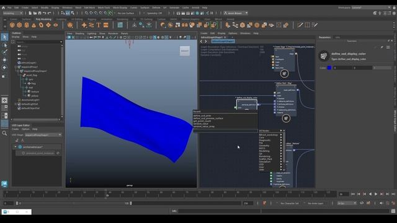This screenshot has width=397, height=223.
Task: Navigate forward in Bifrost graph
Action: 206,42
